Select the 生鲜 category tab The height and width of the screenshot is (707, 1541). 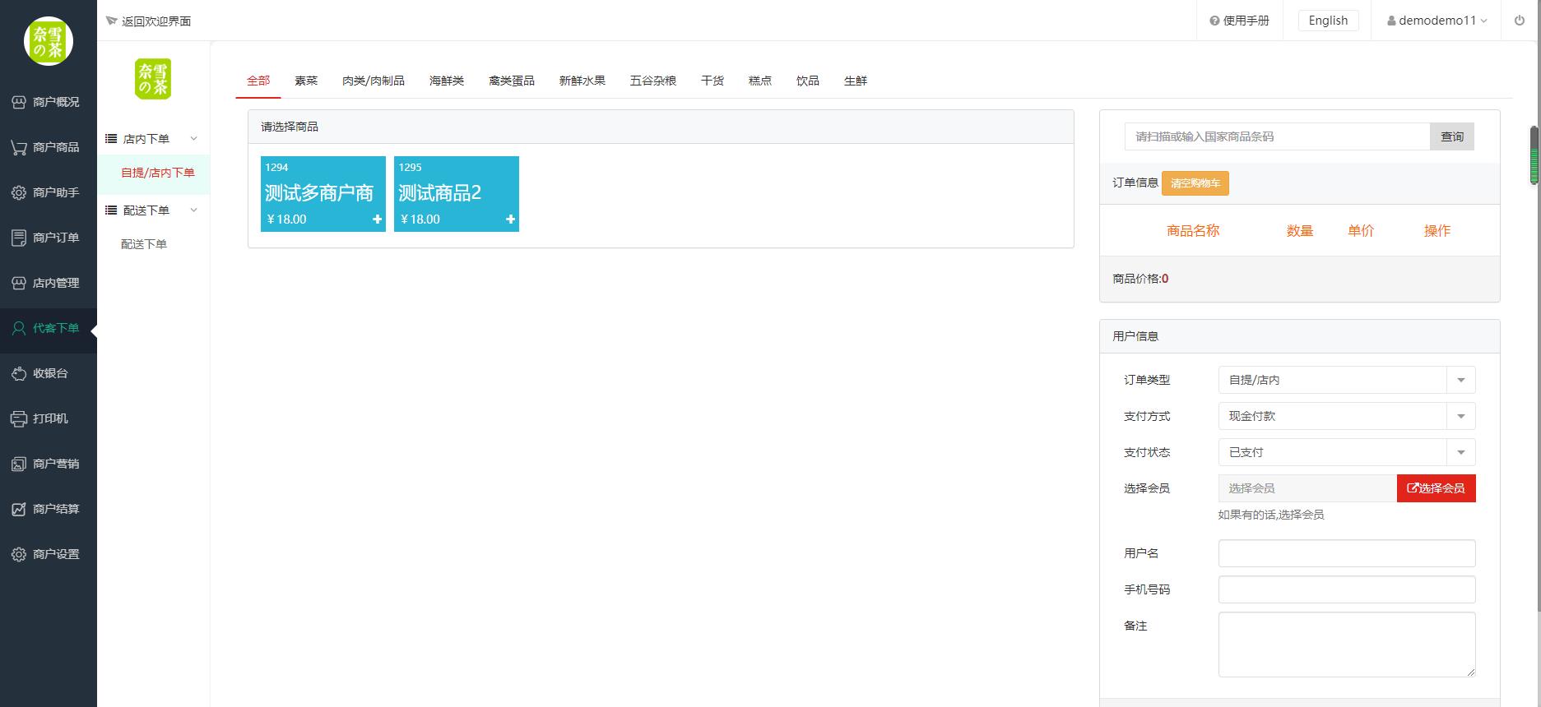coord(856,81)
